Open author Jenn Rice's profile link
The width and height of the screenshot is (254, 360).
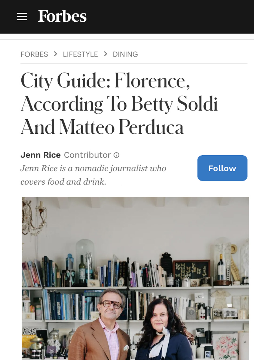coord(41,155)
